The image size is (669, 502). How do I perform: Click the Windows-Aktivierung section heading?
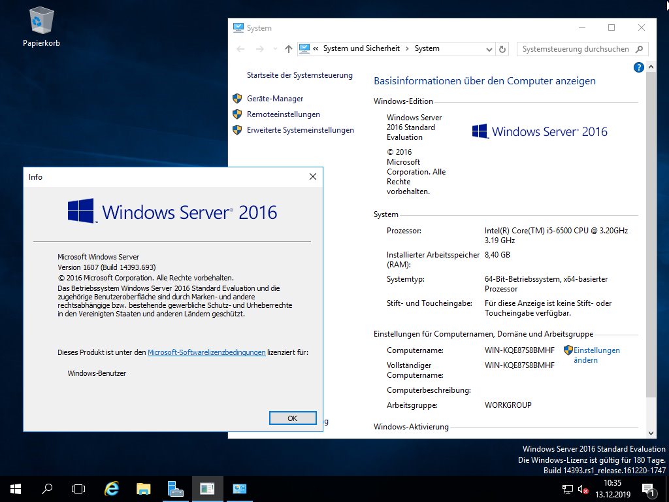pos(411,427)
